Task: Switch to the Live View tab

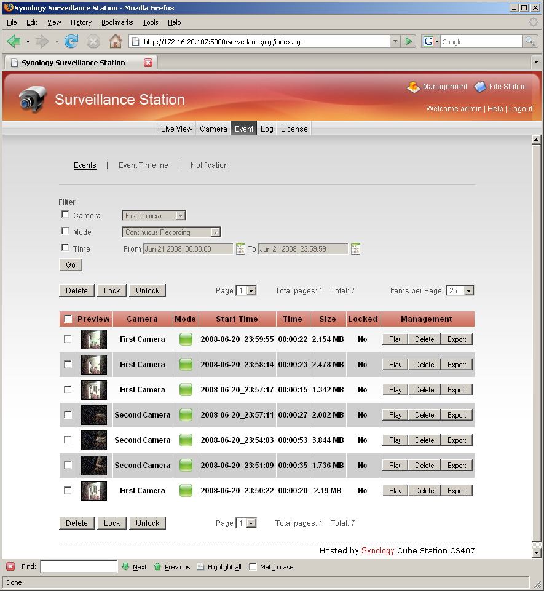Action: click(176, 129)
